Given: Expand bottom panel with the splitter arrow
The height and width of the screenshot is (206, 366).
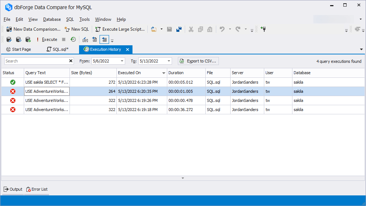Looking at the screenshot, I should (x=183, y=178).
